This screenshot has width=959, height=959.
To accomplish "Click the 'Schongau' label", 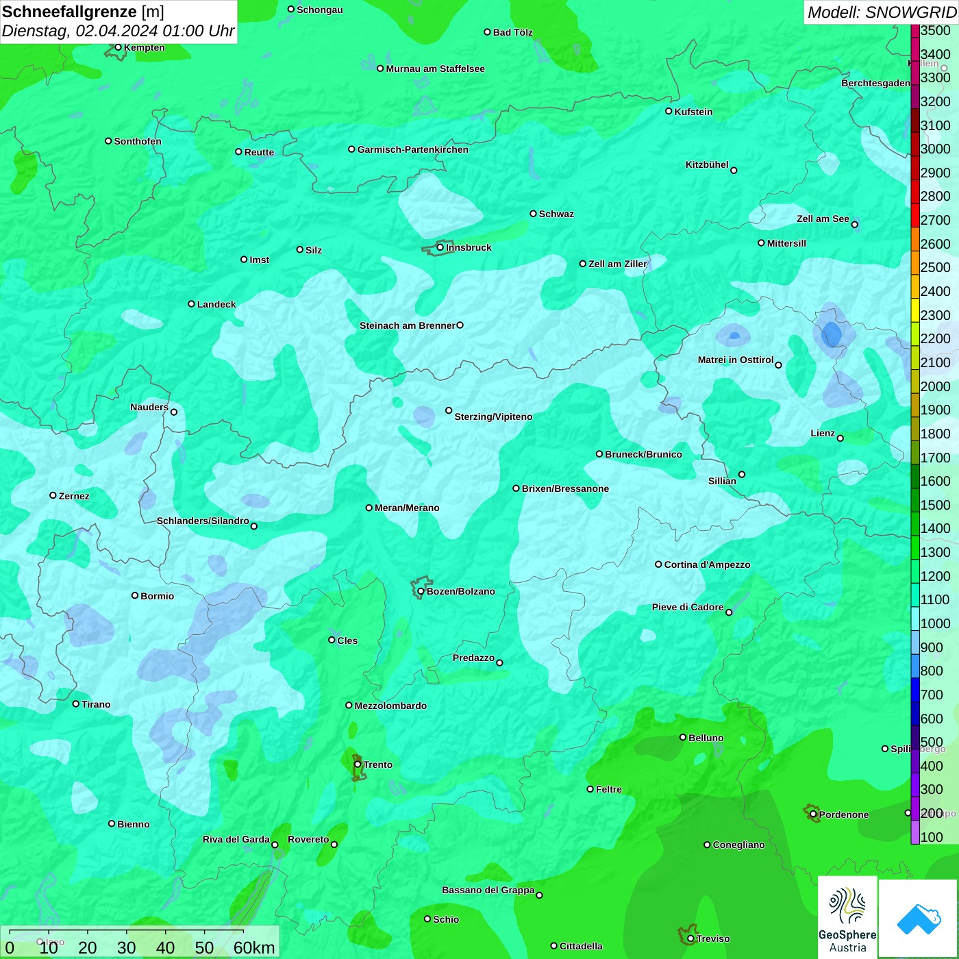I will [320, 10].
